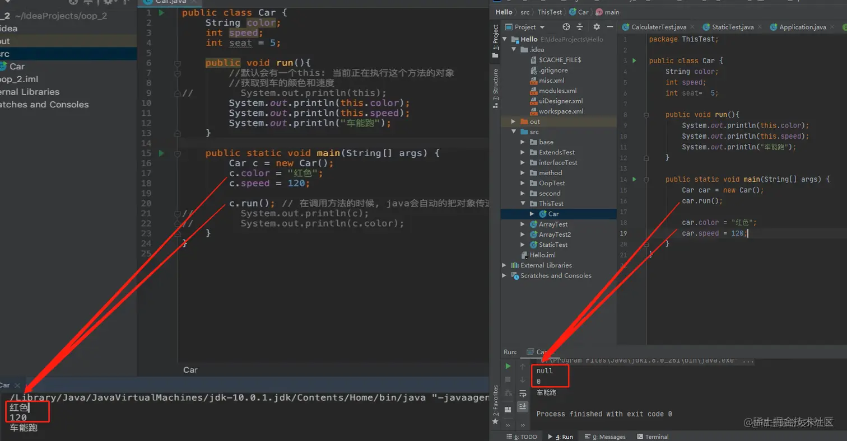
Task: Click the Stop square icon in right Run panel
Action: [508, 379]
